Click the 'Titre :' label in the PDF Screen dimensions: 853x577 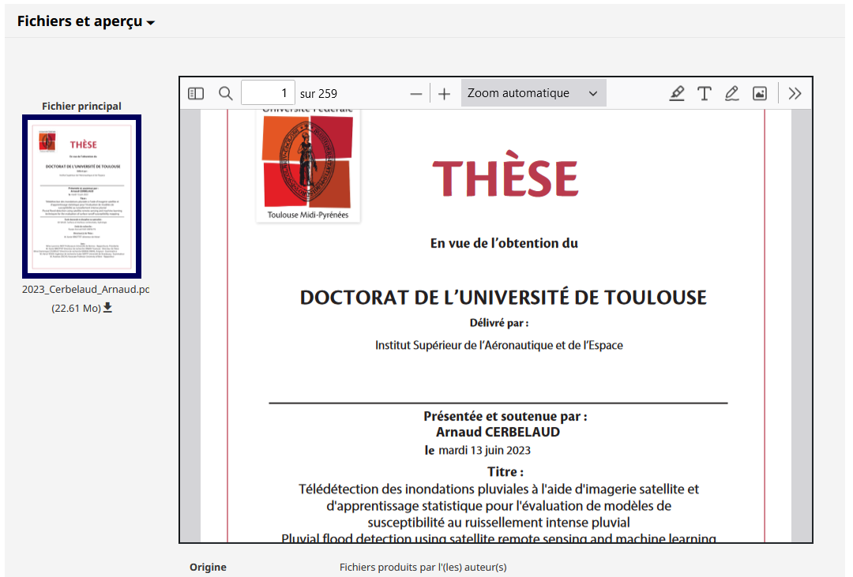(x=505, y=471)
